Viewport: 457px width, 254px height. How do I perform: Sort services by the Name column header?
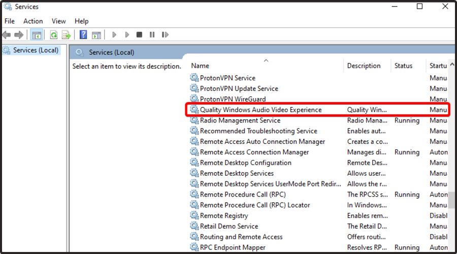267,66
